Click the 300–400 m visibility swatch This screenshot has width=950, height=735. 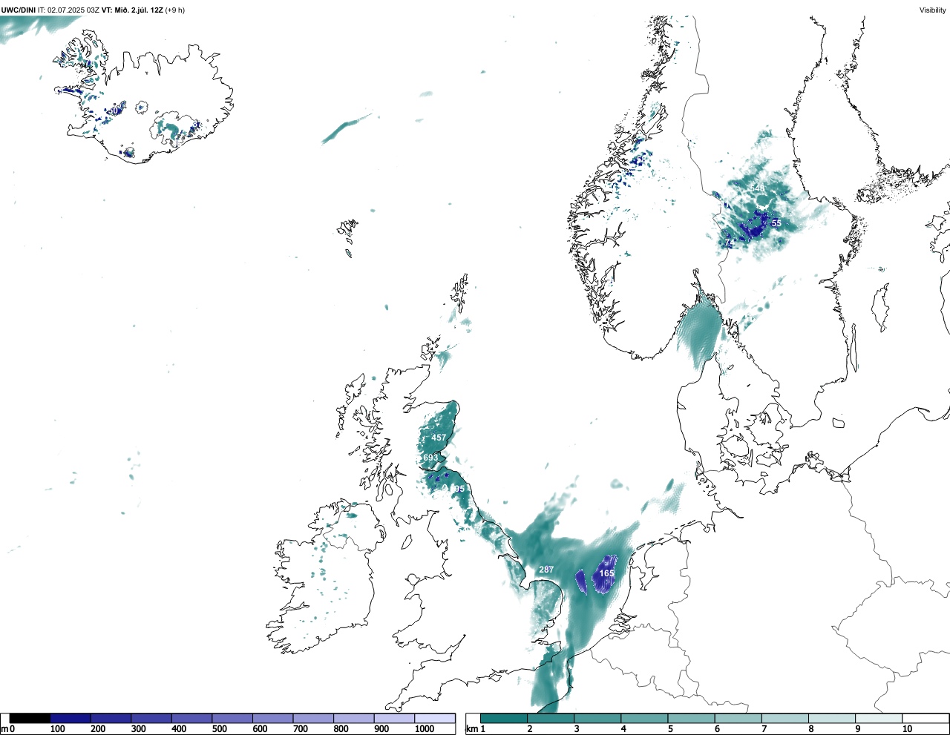tap(151, 719)
